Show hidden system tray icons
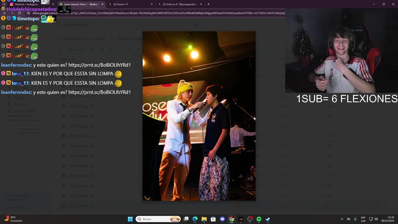The width and height of the screenshot is (398, 224). click(342, 219)
